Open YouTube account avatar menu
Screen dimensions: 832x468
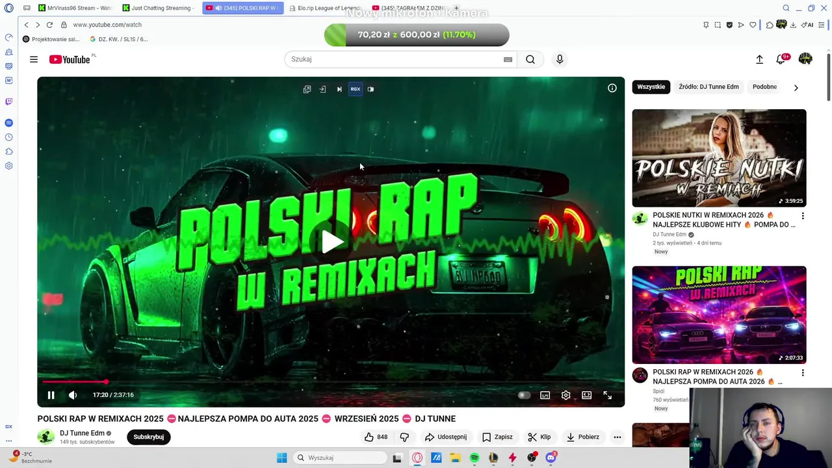tap(805, 59)
